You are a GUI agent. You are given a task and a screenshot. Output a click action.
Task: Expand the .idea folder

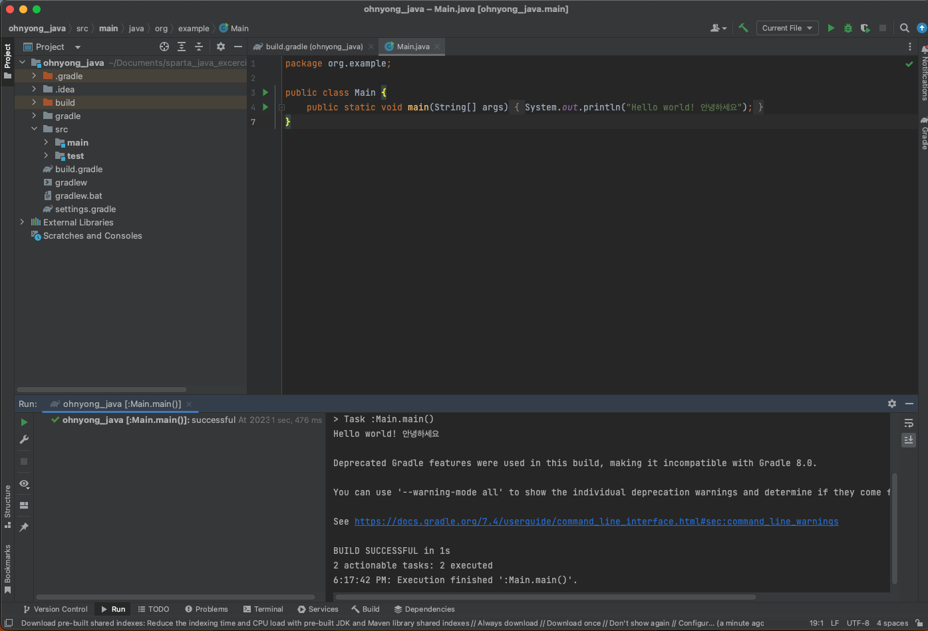(x=34, y=89)
